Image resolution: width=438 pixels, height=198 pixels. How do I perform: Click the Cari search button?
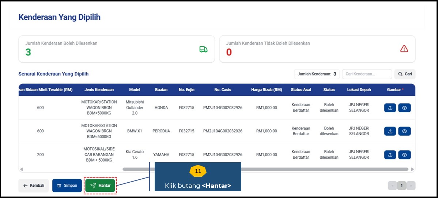405,74
